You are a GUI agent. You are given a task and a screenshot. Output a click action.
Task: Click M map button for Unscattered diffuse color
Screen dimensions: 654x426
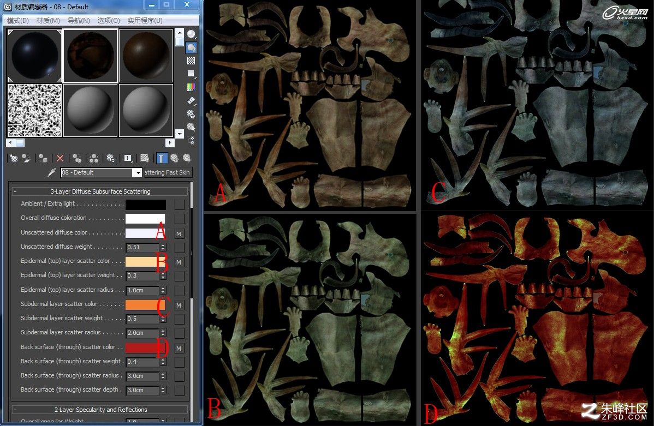[x=179, y=233]
